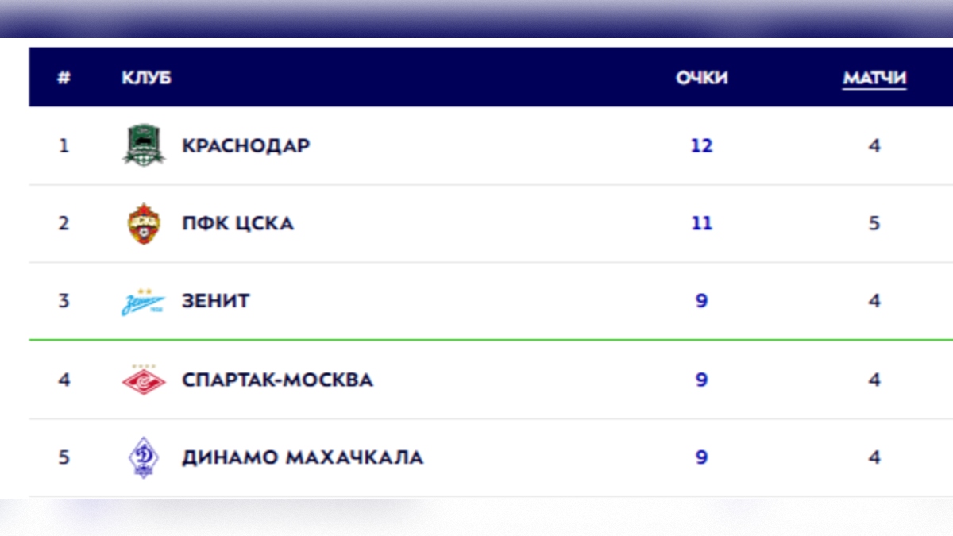The width and height of the screenshot is (953, 536).
Task: Click the Spartak-Moscow diamond logo
Action: [x=144, y=380]
